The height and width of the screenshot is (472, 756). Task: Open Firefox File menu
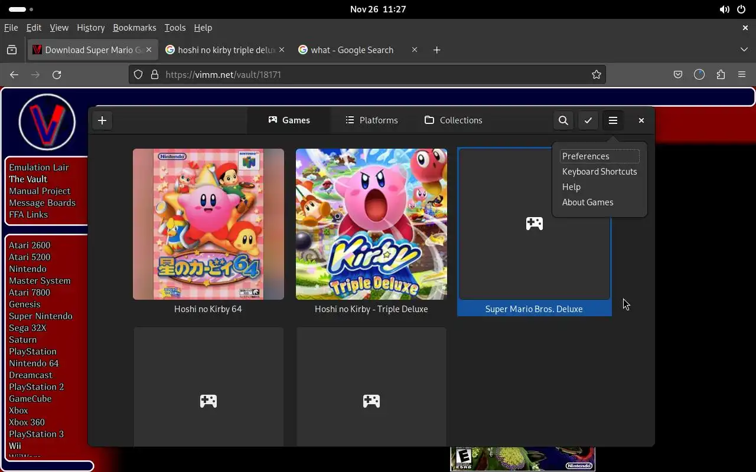tap(11, 28)
